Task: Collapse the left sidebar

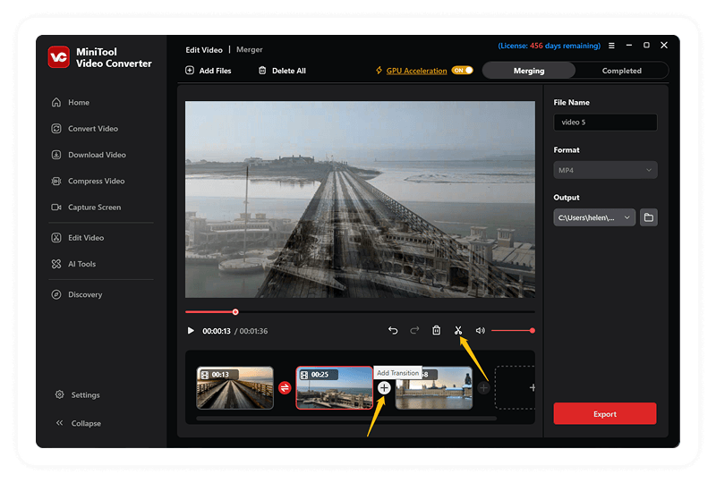Action: point(78,423)
